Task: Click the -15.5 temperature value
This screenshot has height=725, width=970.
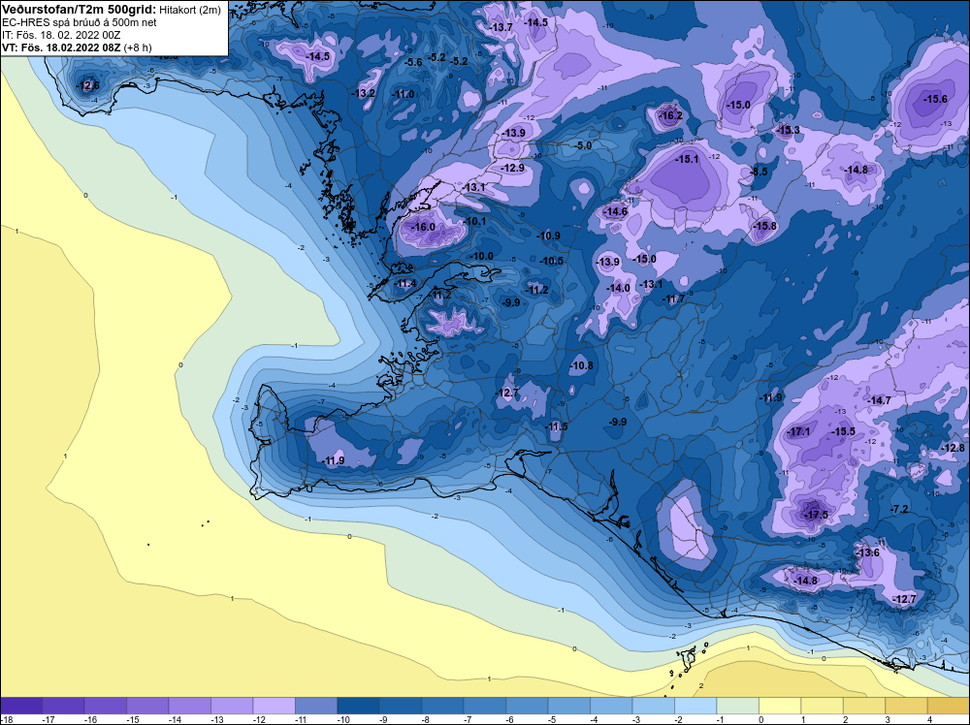Action: coord(843,431)
